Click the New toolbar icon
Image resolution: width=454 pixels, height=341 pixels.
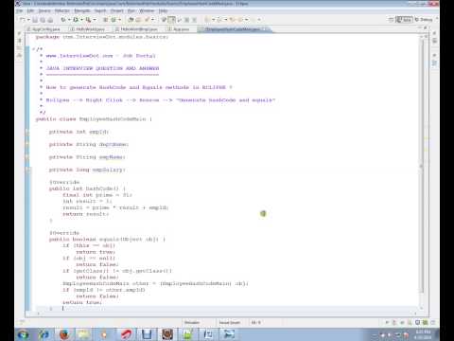pyautogui.click(x=23, y=20)
